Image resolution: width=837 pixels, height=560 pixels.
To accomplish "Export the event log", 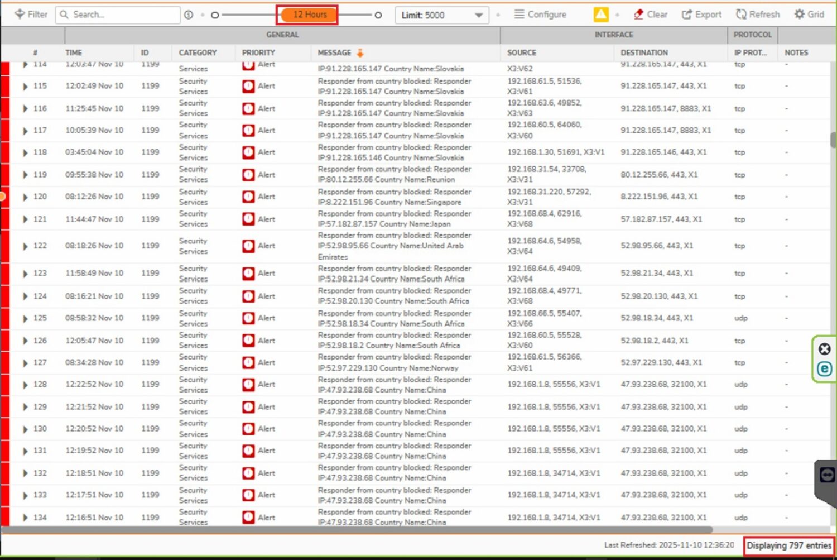I will [x=701, y=15].
